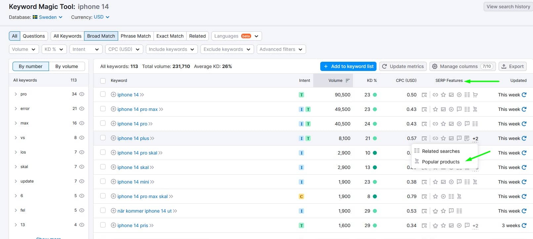This screenshot has width=533, height=239.
Task: Refresh metrics for iphone 14 mini row
Action: click(524, 182)
